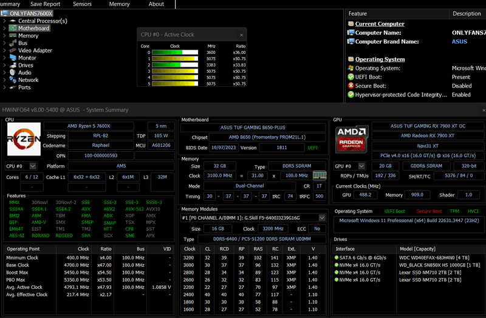Click the Operating System Windows flag icon
486x318 pixels.
pos(351,68)
